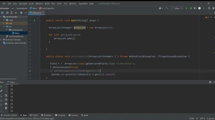Clear all console output with trash icon
This screenshot has width=215, height=120.
click(6, 108)
